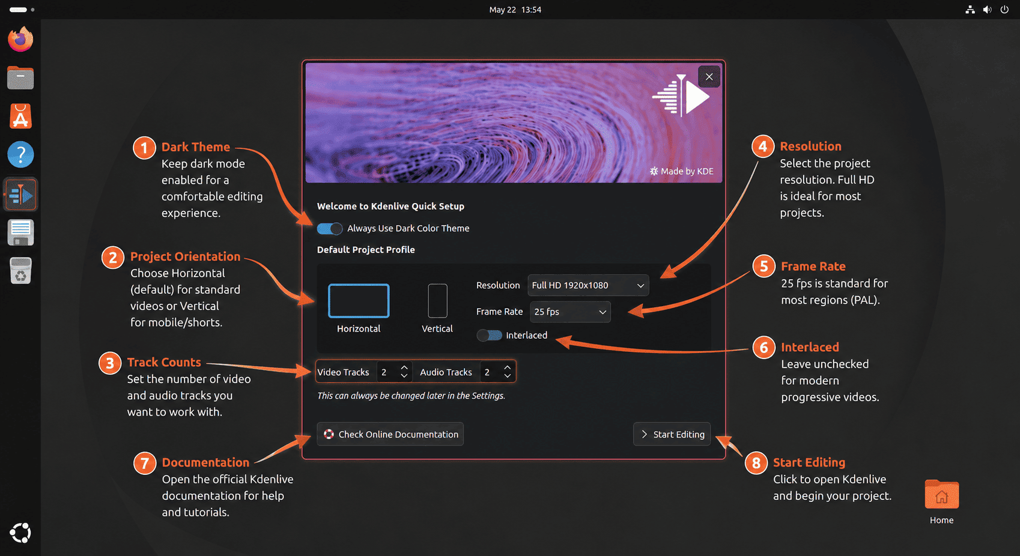Click the volume icon in top bar

(x=987, y=10)
